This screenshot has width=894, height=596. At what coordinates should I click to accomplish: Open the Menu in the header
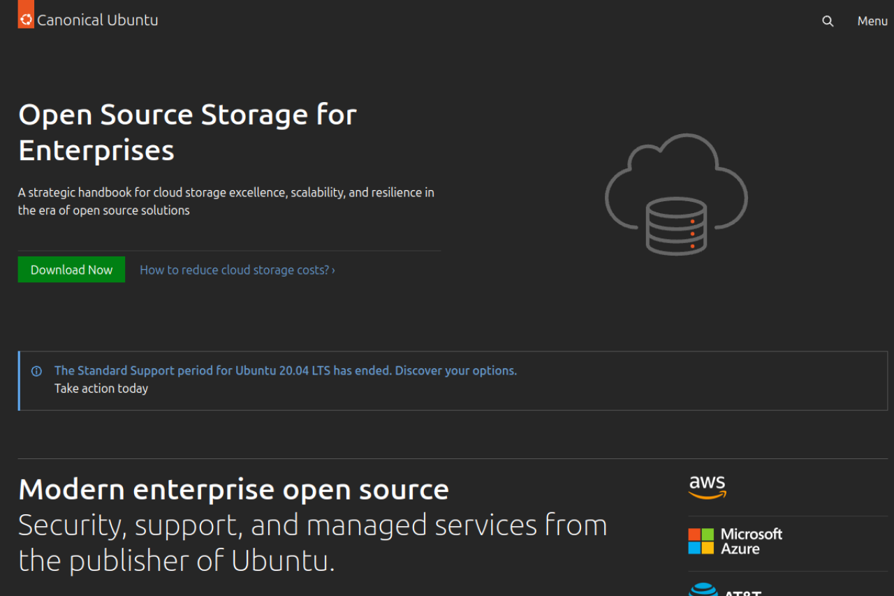pyautogui.click(x=872, y=21)
